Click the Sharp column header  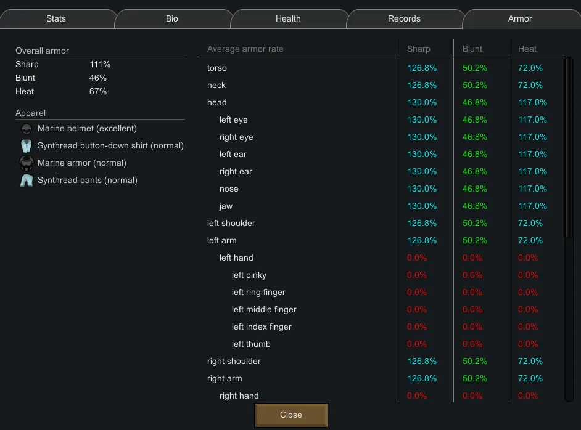point(419,49)
